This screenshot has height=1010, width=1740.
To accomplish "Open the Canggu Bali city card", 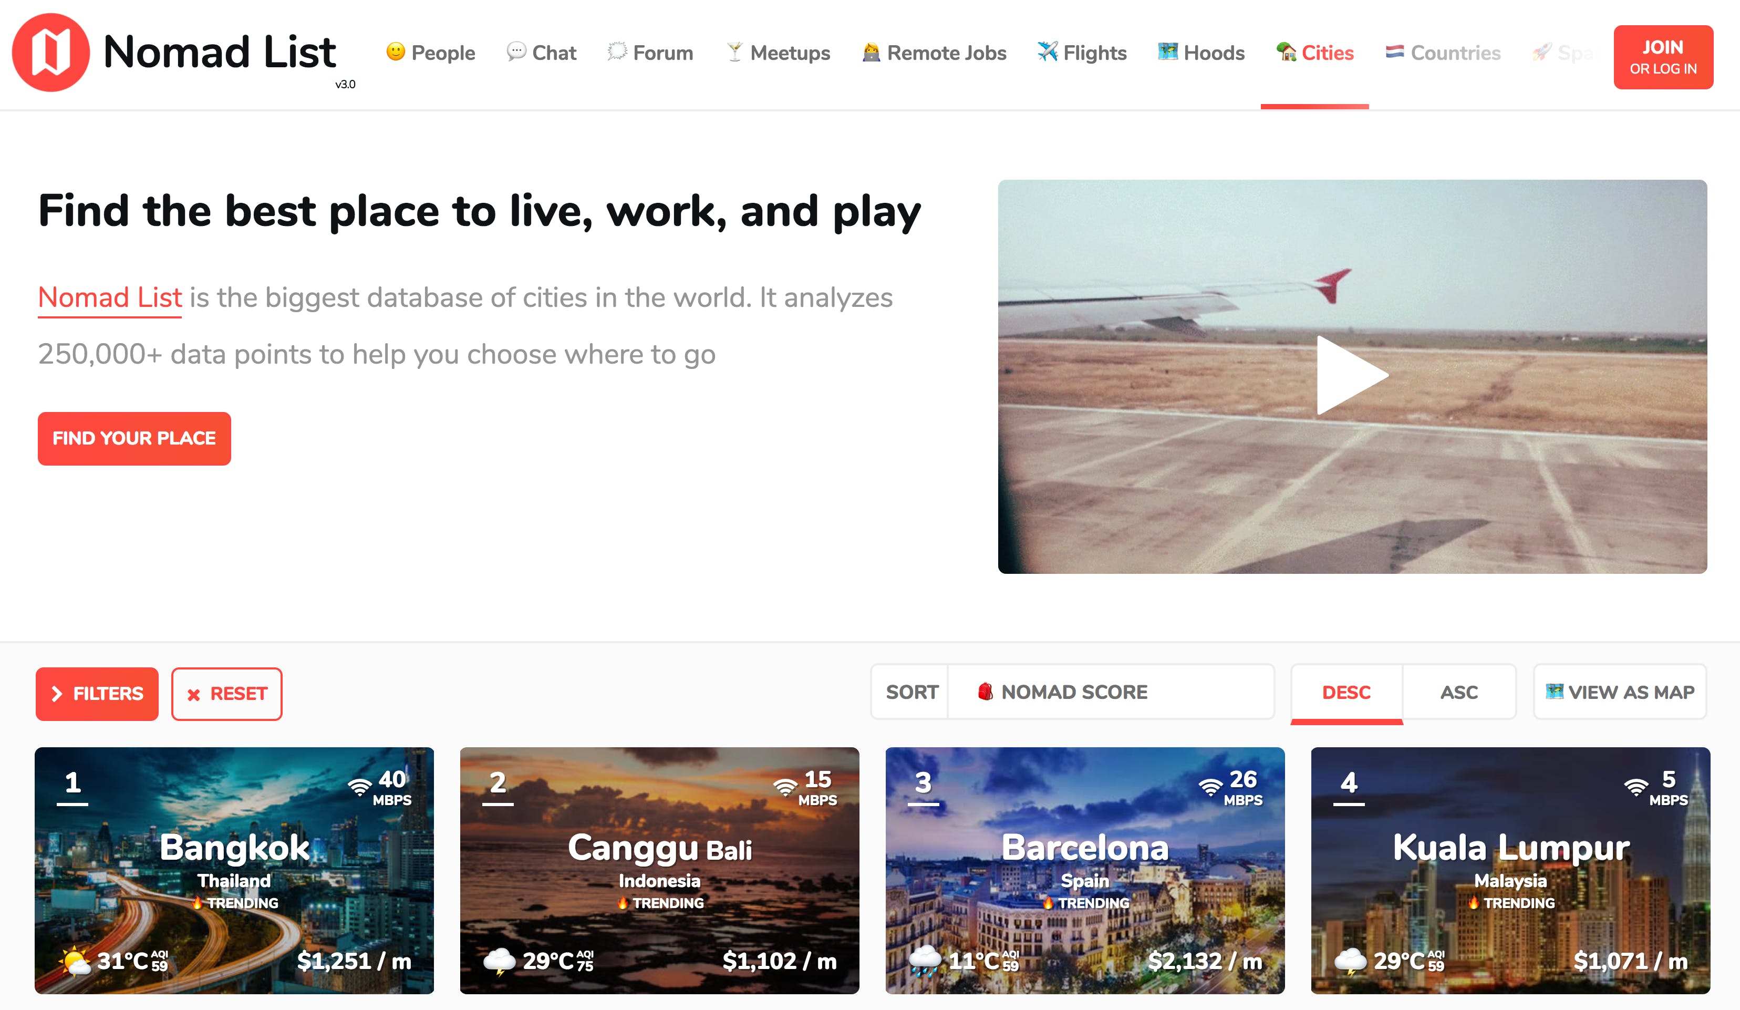I will coord(659,870).
